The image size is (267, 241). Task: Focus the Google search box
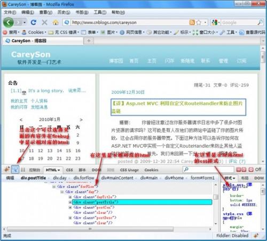pos(239,22)
